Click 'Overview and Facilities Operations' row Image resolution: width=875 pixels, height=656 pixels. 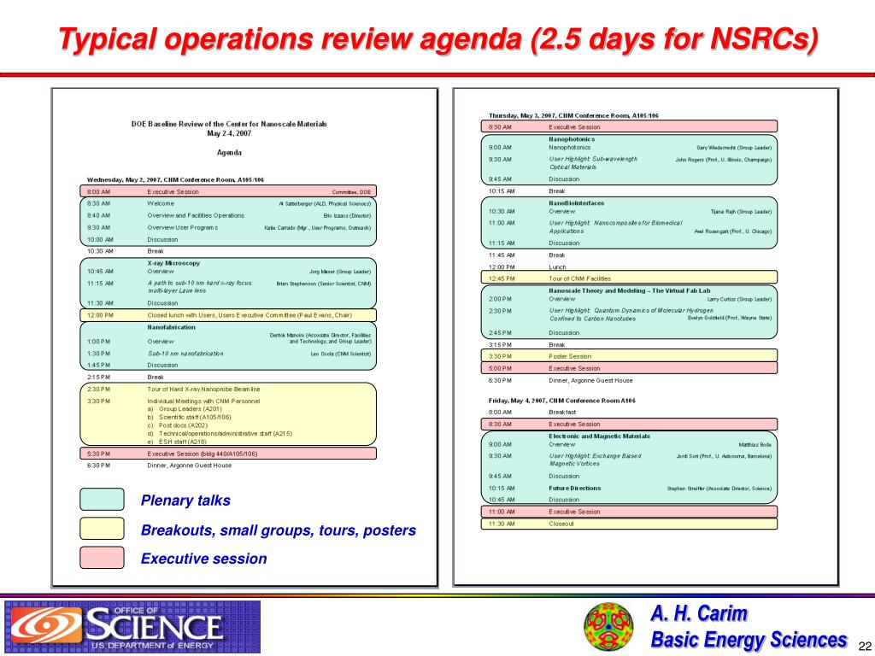pos(228,215)
